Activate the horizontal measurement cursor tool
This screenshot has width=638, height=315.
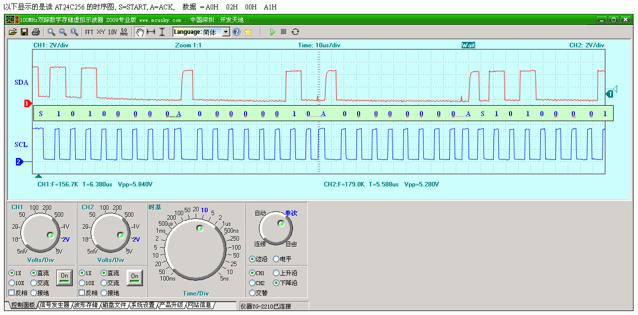151,32
